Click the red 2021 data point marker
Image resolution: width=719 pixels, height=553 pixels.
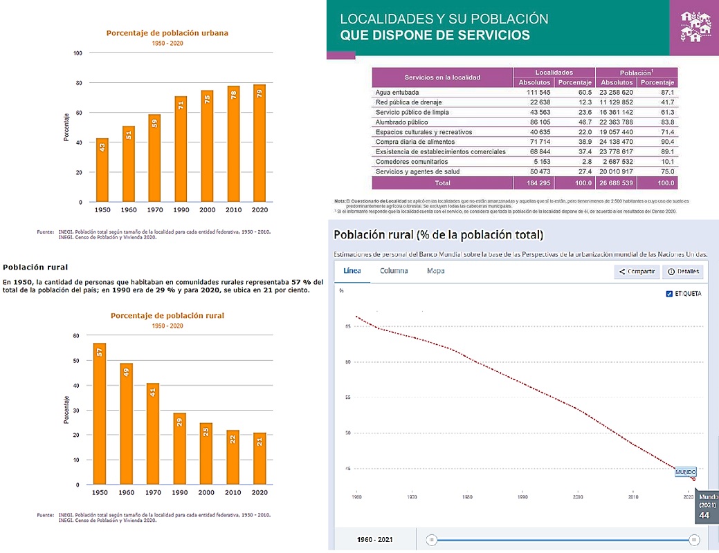[x=693, y=478]
